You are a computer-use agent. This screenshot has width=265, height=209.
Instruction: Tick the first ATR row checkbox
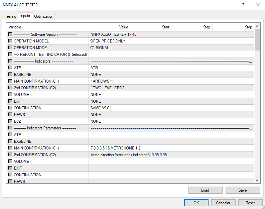[x=10, y=68]
